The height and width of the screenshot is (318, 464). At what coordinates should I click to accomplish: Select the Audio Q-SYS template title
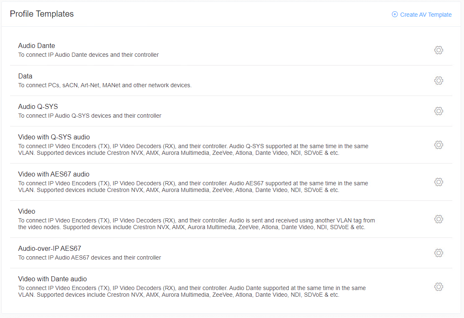[x=38, y=106]
